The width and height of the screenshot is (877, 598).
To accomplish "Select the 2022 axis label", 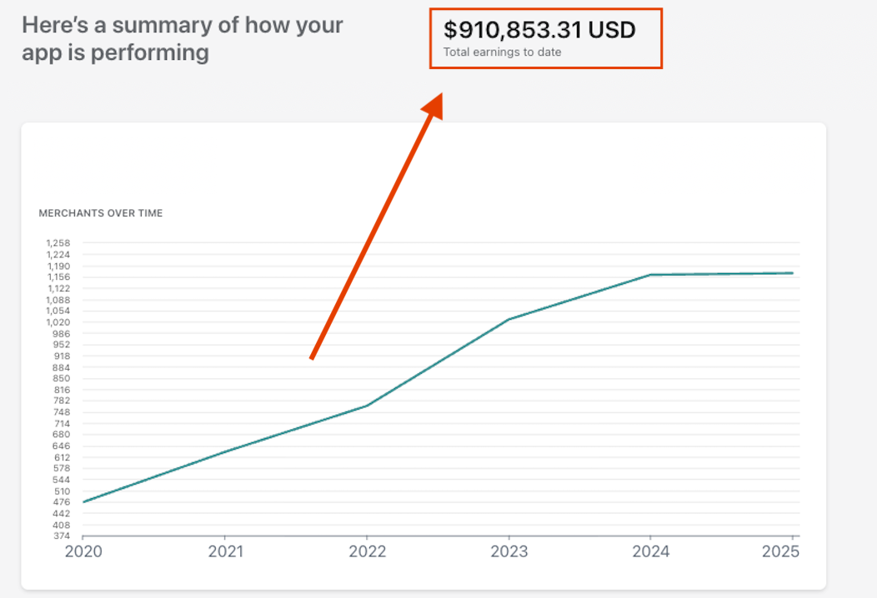I will pos(369,551).
